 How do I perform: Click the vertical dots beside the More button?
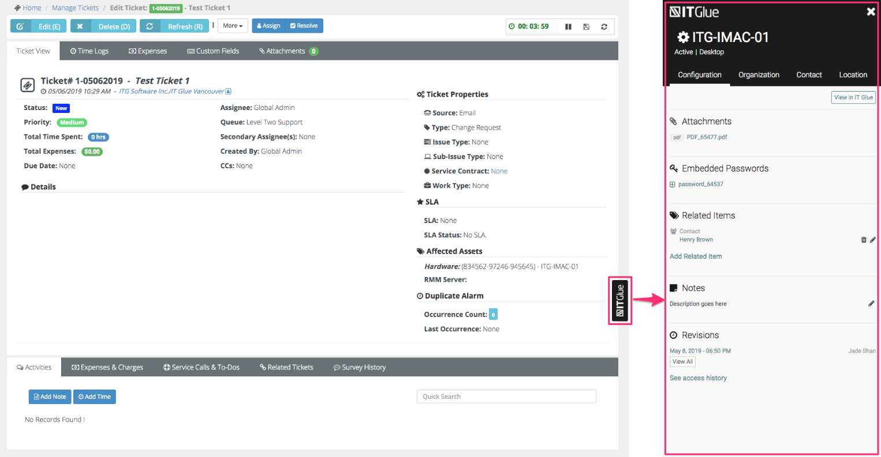[x=213, y=25]
